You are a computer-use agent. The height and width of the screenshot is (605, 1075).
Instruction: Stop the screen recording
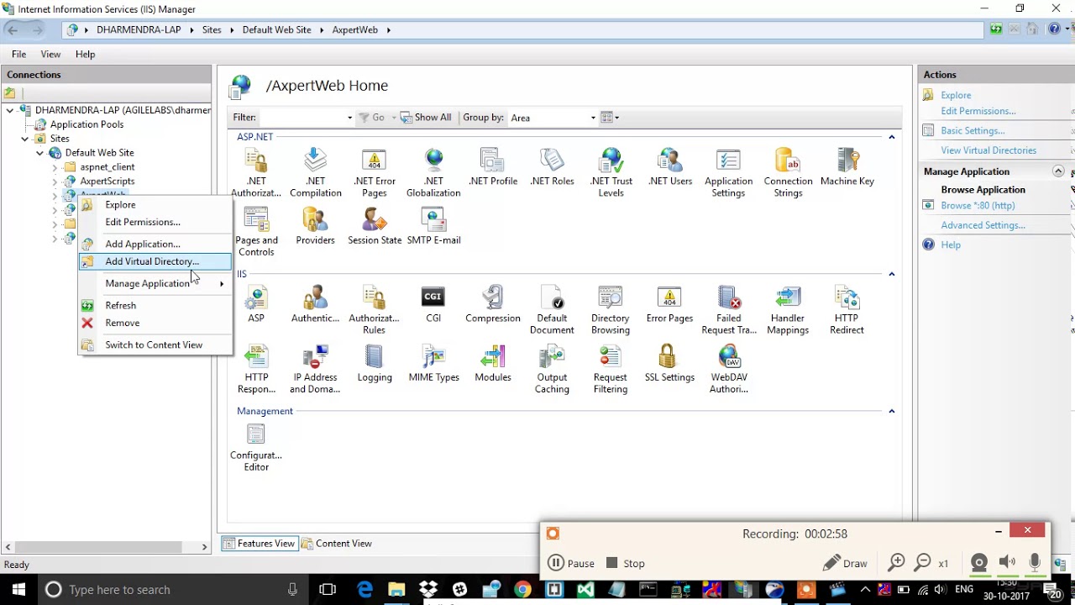coord(626,563)
